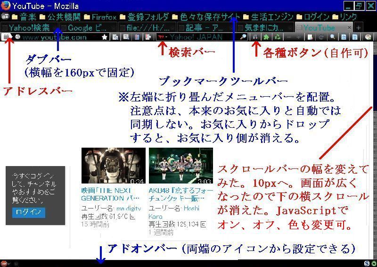This screenshot has height=267, width=377.
Task: Open the search engine dropdown beside Yahoo! JAPAN
Action: [163, 37]
